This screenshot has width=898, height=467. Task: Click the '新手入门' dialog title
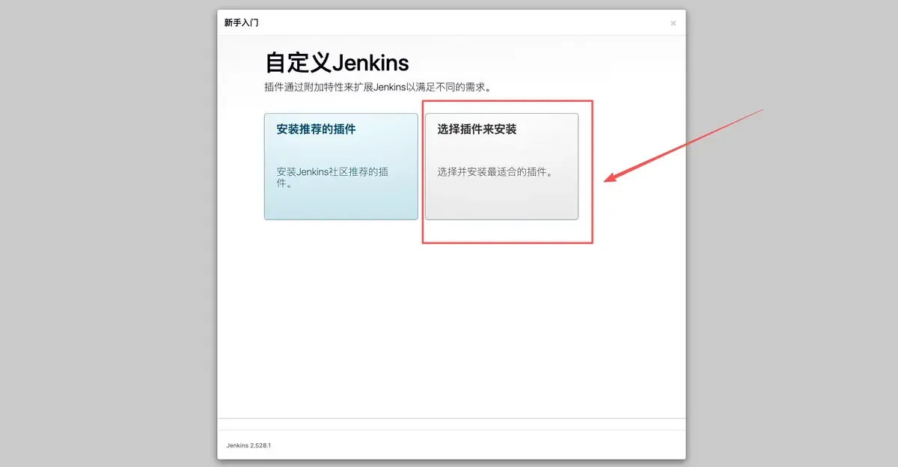click(x=241, y=22)
